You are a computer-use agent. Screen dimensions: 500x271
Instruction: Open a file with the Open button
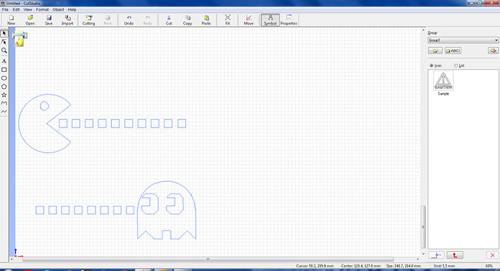click(x=30, y=20)
